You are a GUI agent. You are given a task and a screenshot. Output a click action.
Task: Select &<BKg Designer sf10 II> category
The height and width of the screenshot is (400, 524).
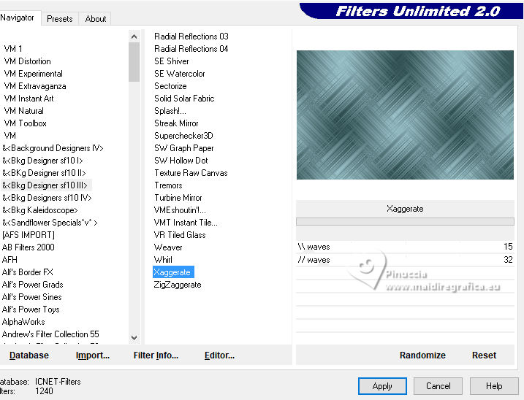click(x=44, y=173)
